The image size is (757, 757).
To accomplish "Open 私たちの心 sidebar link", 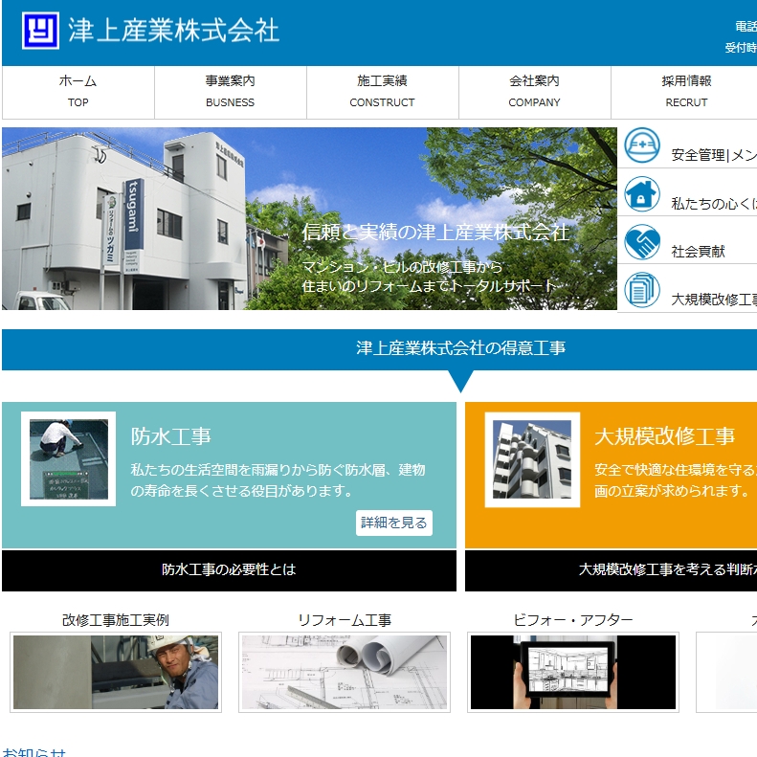I will click(x=714, y=203).
